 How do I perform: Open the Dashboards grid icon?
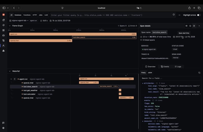click(4, 30)
